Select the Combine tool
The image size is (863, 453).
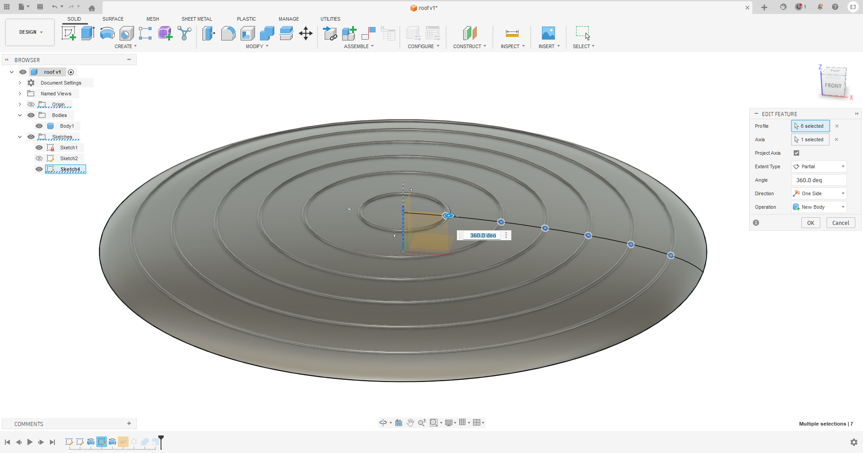coord(267,33)
